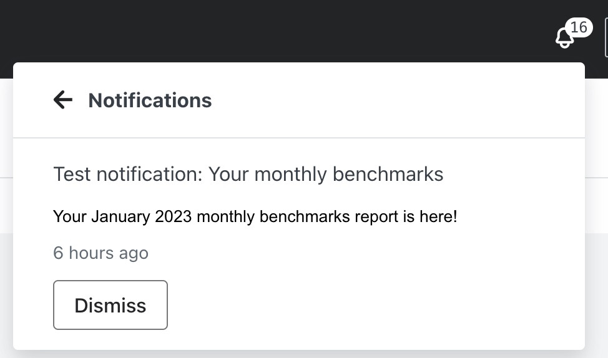The height and width of the screenshot is (358, 608).
Task: Open the Test notification title
Action: (x=248, y=174)
